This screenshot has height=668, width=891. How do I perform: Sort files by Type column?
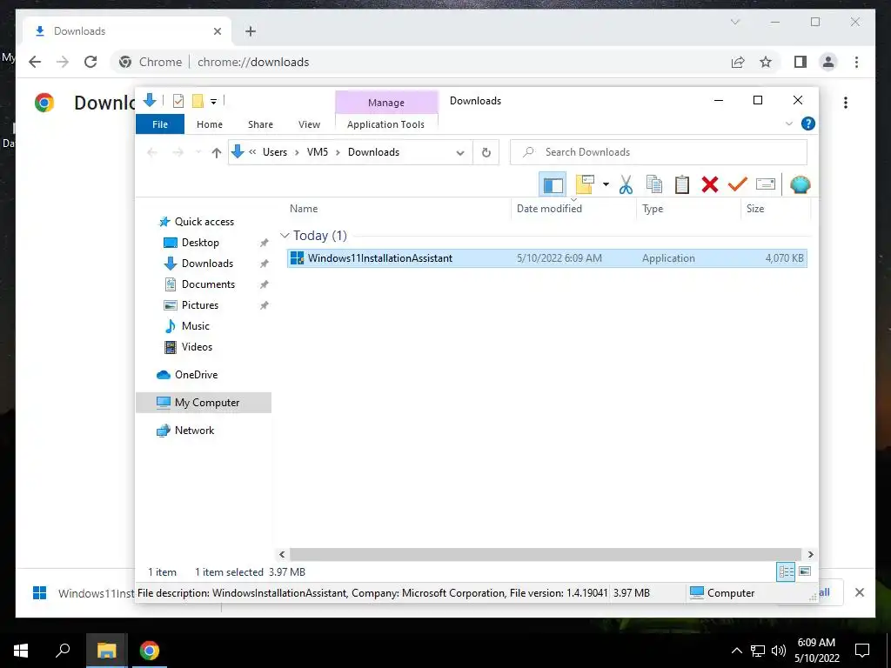tap(653, 209)
